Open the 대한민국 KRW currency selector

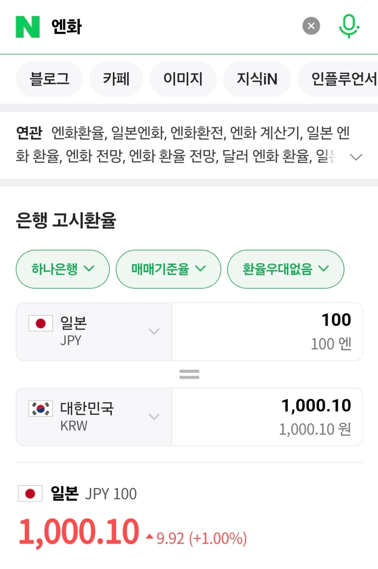tap(94, 417)
